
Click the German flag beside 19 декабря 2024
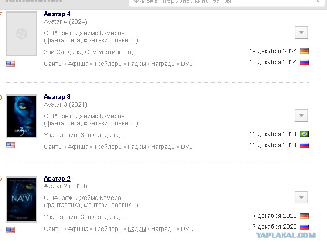coord(304,51)
